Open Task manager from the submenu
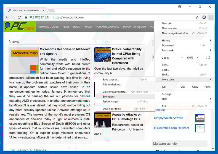Screen dimensions: 218x154 [125, 101]
